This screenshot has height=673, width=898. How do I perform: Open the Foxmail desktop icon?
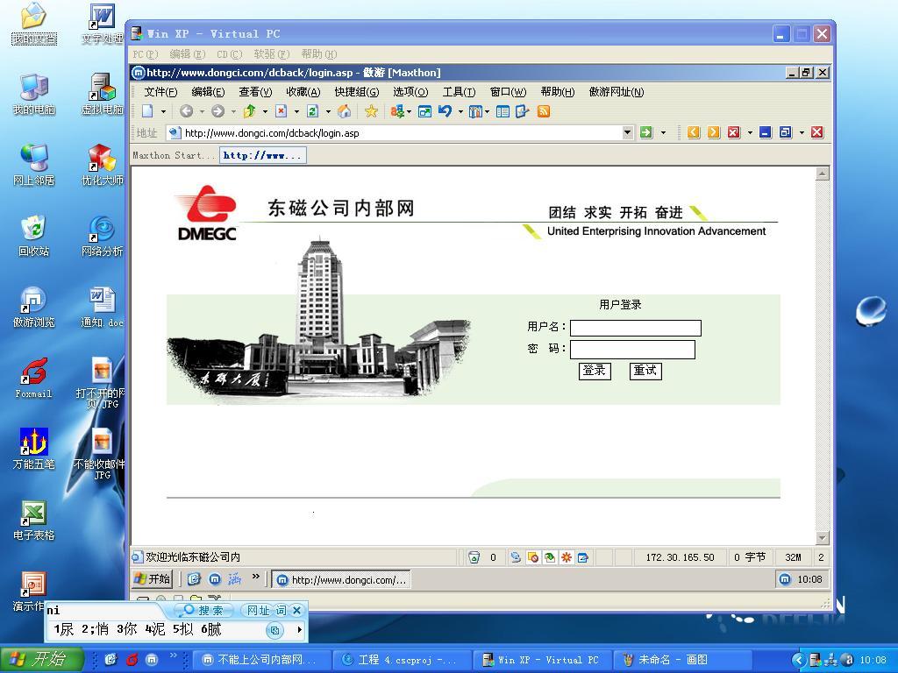coord(34,378)
